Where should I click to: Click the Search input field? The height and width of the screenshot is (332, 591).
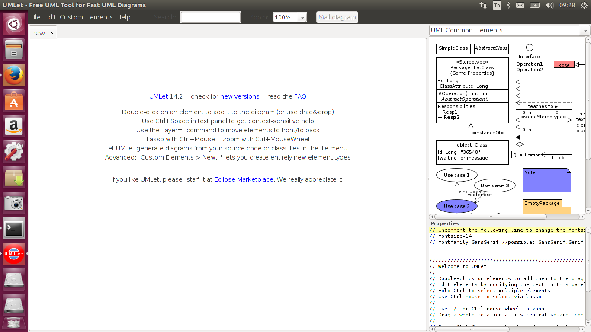(x=210, y=17)
